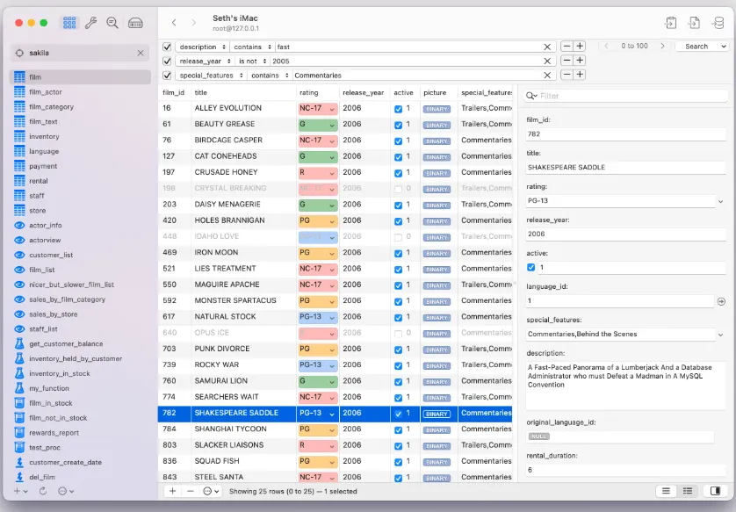Toggle the right sidebar panel icon
Image resolution: width=736 pixels, height=512 pixels.
pyautogui.click(x=715, y=491)
